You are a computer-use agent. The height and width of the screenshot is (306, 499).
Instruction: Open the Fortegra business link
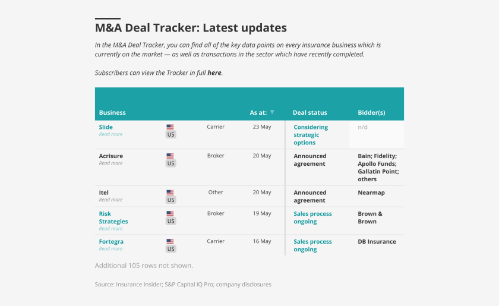111,242
